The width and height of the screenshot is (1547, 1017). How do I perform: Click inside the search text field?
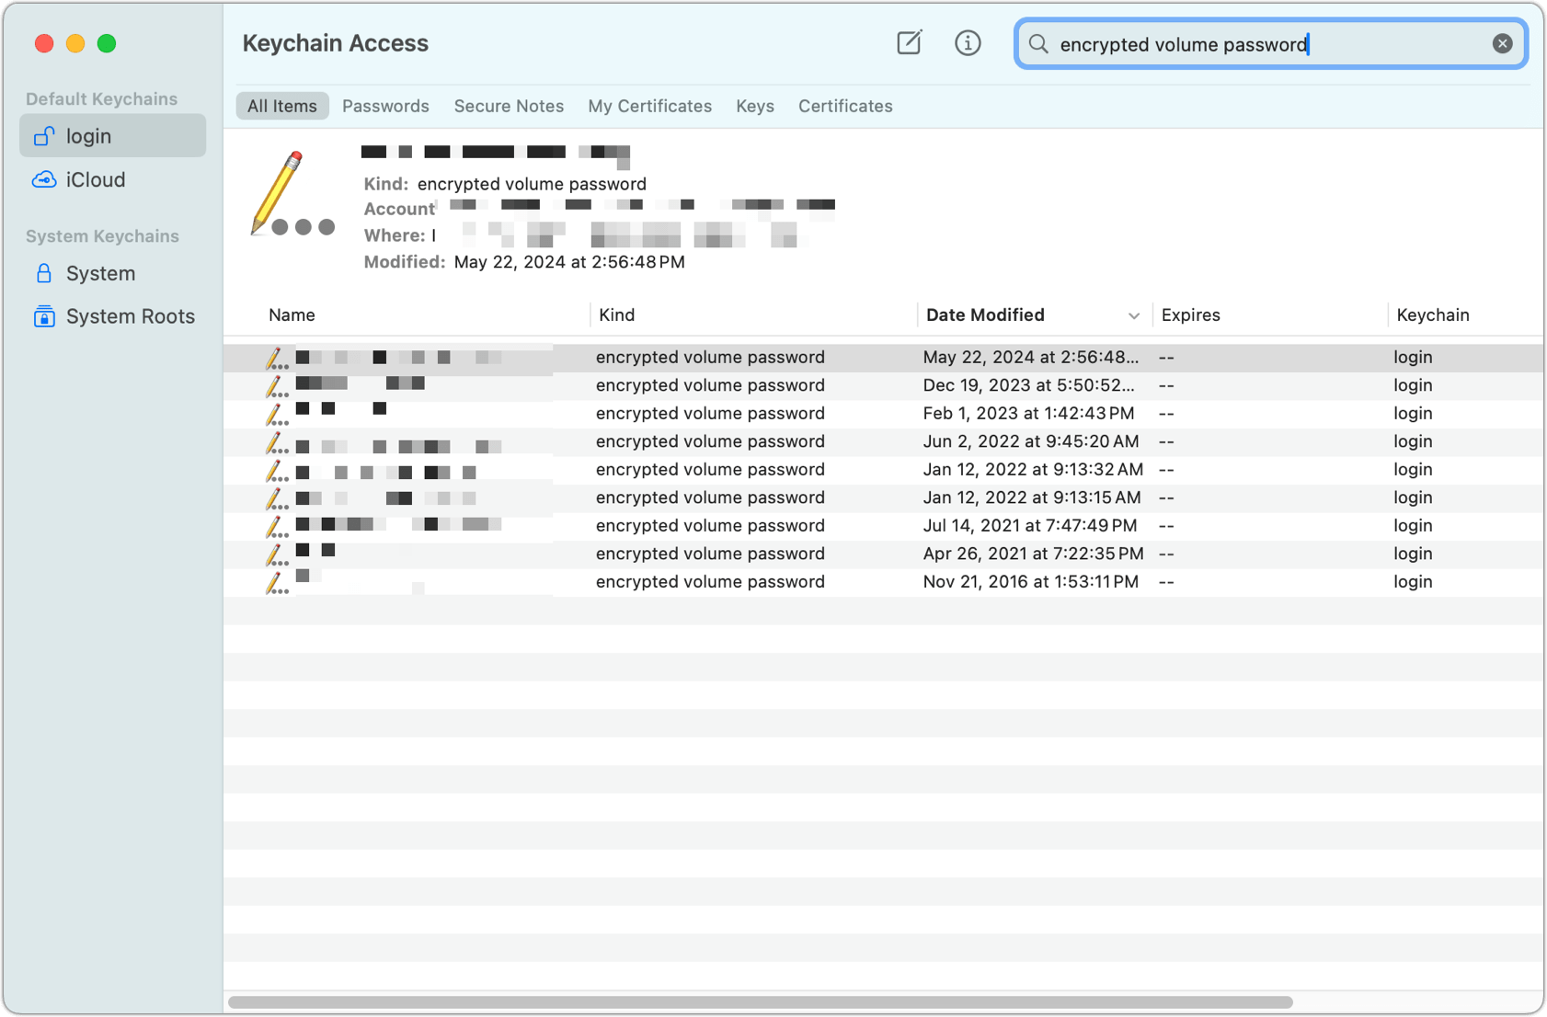(1269, 44)
